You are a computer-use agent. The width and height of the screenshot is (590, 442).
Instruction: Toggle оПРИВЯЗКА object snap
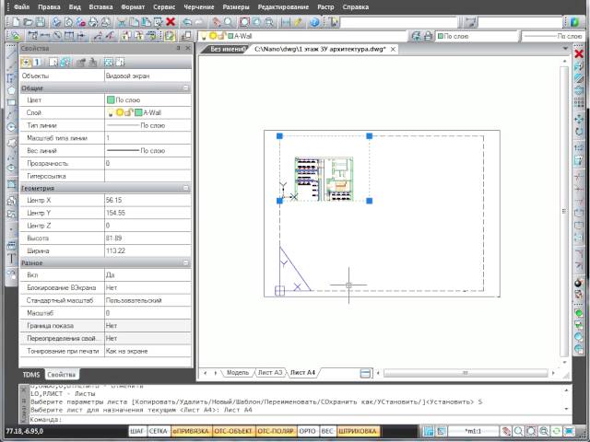click(x=191, y=431)
